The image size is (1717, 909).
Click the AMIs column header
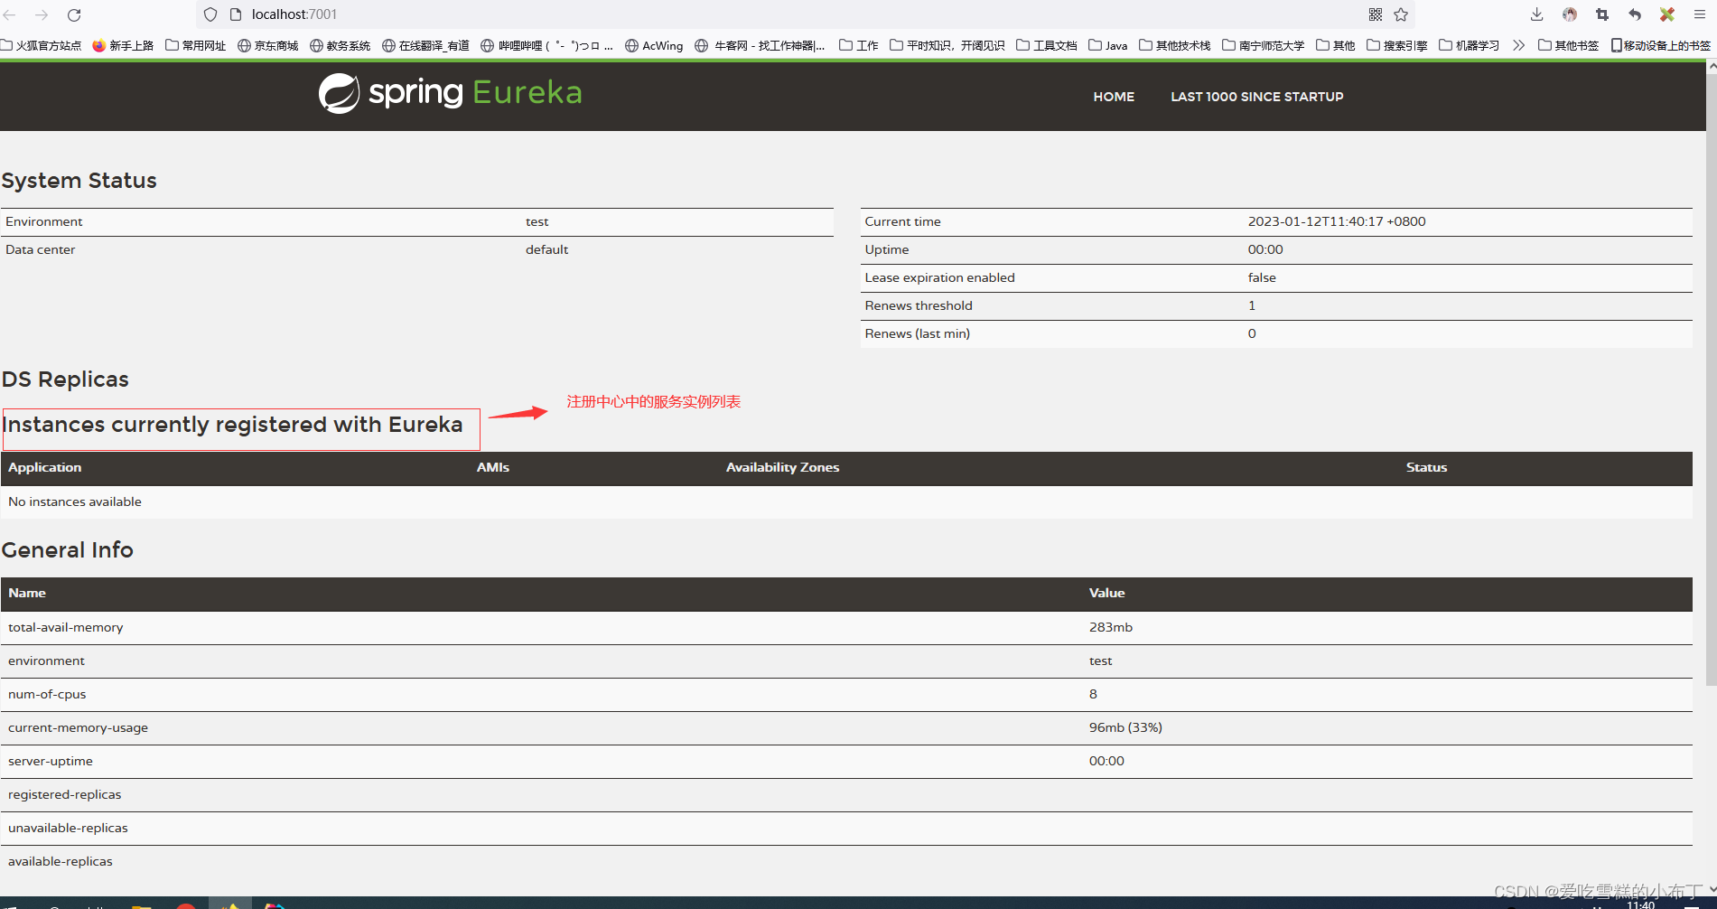(x=493, y=467)
